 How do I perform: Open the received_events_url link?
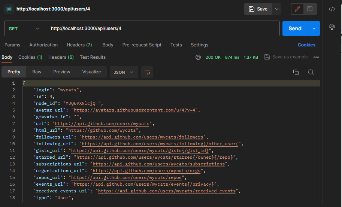click(x=167, y=191)
